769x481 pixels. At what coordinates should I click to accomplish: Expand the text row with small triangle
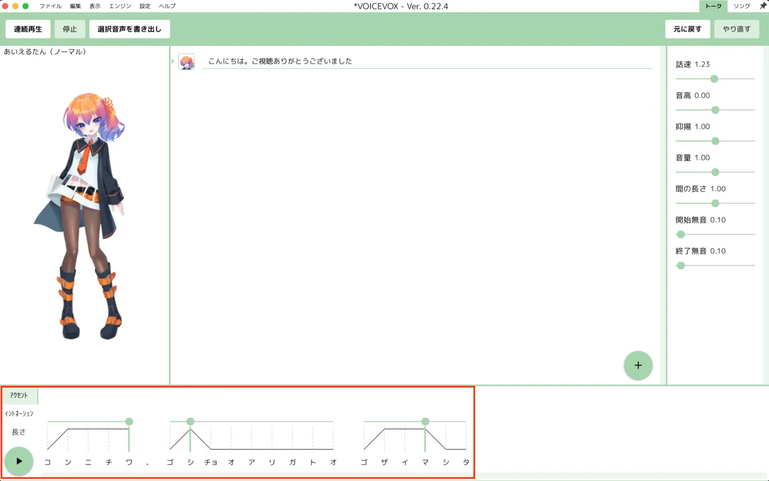(x=173, y=61)
